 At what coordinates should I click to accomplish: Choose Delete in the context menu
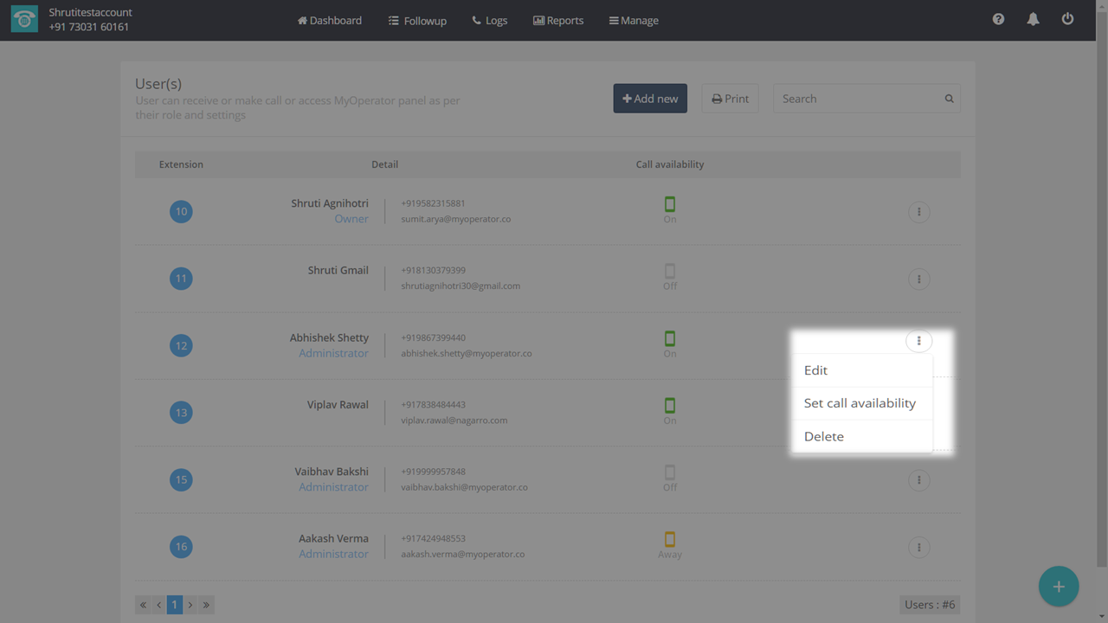coord(823,437)
